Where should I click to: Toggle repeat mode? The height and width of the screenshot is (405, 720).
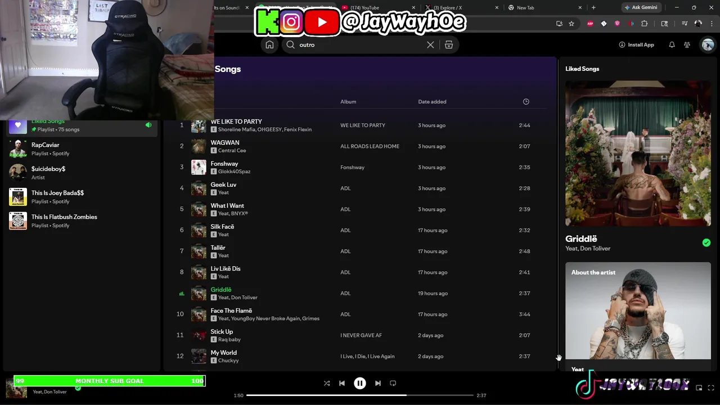pos(393,383)
